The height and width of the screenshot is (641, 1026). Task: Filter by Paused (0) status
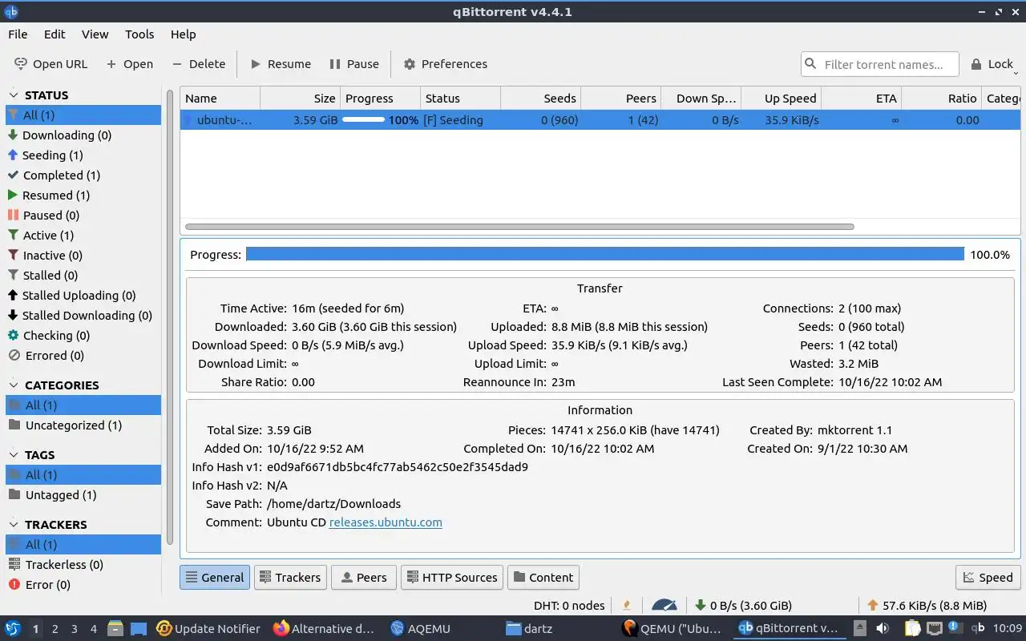pos(83,216)
